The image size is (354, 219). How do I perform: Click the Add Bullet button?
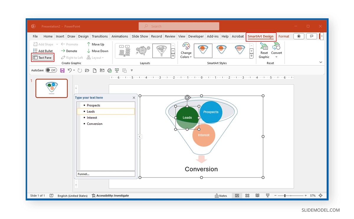[x=43, y=51]
